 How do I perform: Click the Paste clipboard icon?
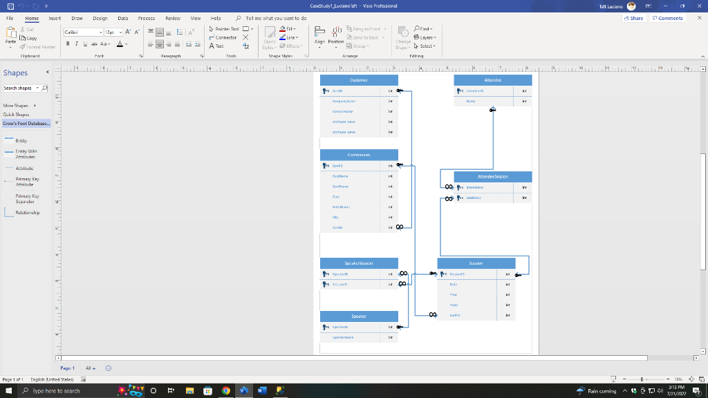[10, 34]
